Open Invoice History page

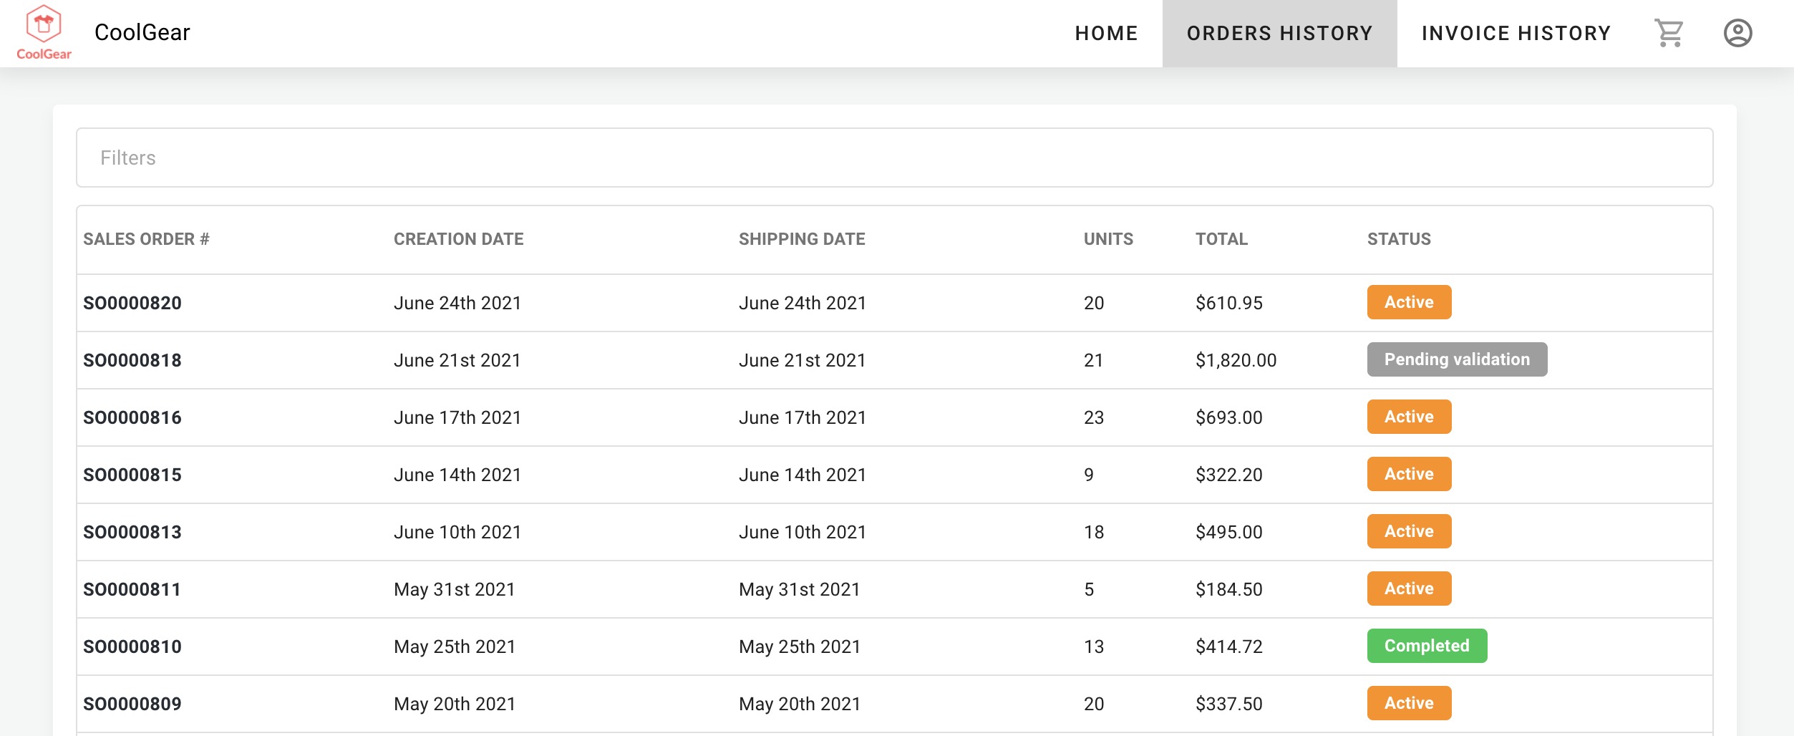[x=1516, y=33]
